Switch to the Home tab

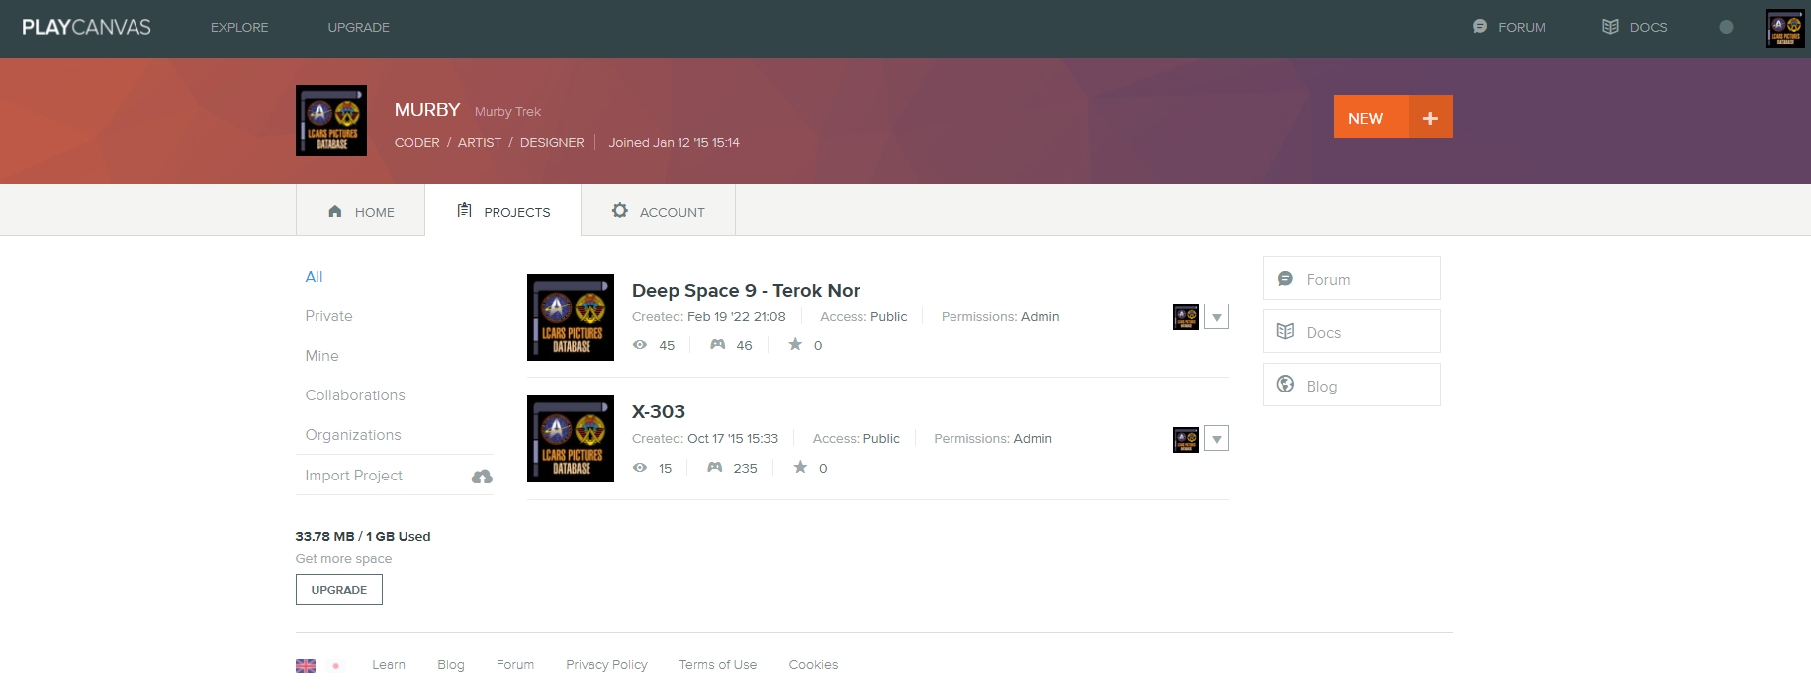click(x=360, y=211)
